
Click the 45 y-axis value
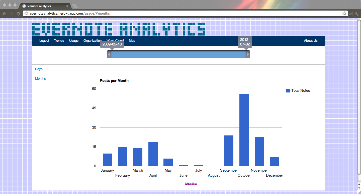coord(94,108)
